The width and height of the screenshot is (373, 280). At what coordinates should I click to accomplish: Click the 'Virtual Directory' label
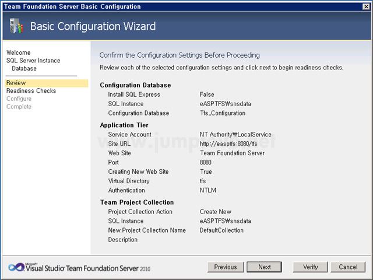129,181
